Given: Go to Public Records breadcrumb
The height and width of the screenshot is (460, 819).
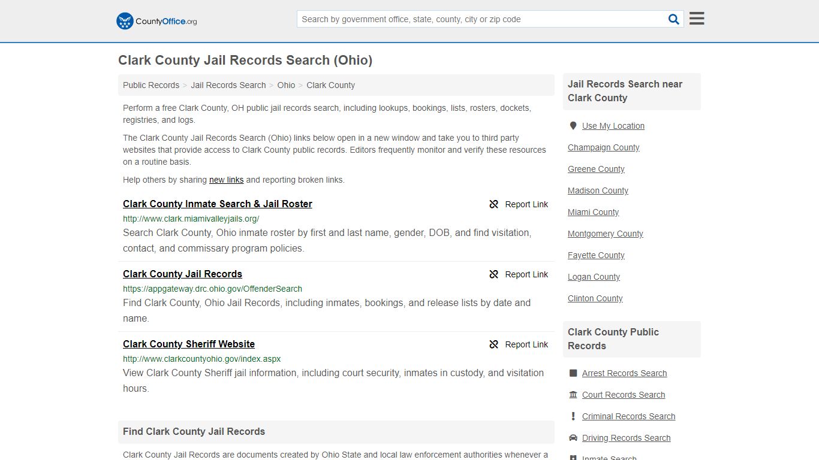Looking at the screenshot, I should coord(151,85).
